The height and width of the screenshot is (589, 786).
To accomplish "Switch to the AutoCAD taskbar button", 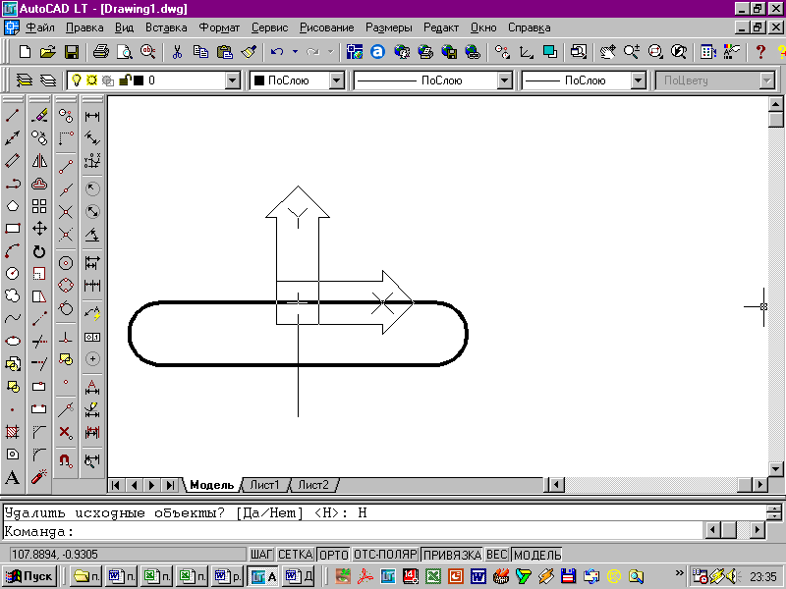I will click(x=262, y=576).
